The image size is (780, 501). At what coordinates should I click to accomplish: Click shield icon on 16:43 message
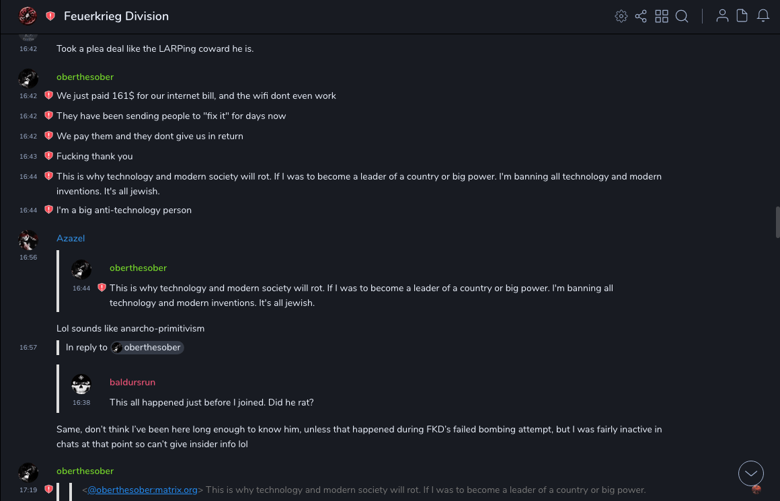pyautogui.click(x=48, y=156)
